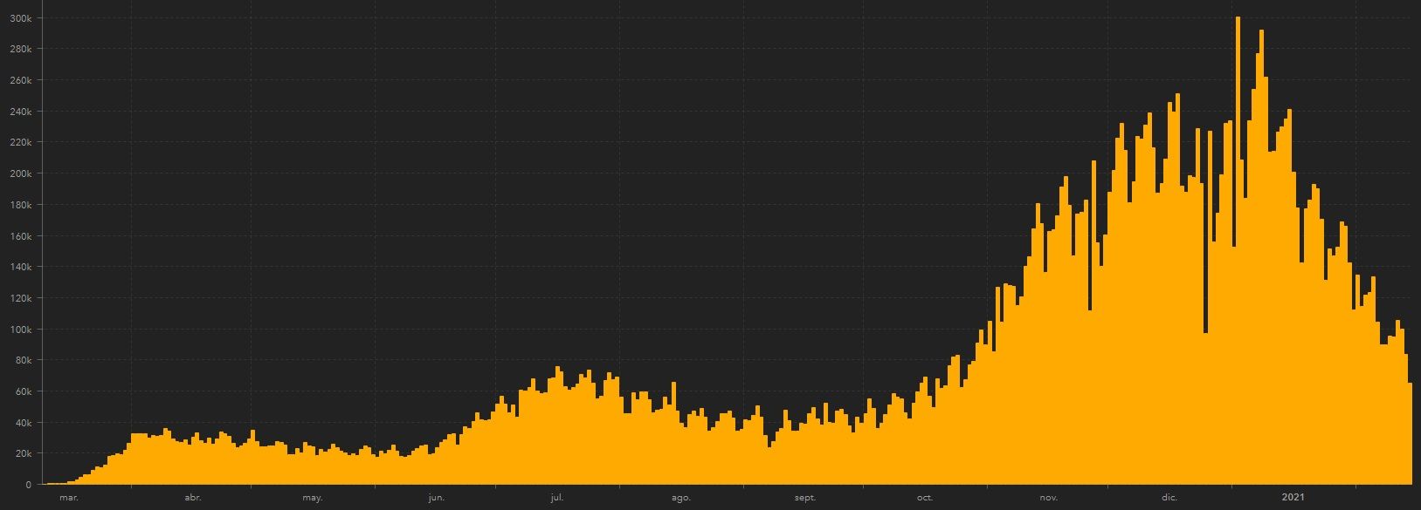Image resolution: width=1421 pixels, height=510 pixels.
Task: Click the 60k y-axis label
Action: [x=24, y=391]
